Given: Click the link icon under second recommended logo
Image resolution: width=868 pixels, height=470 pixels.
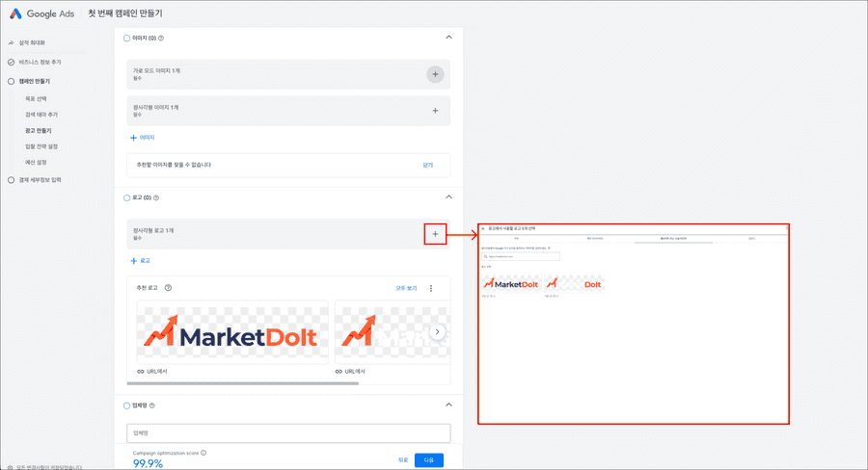Looking at the screenshot, I should 339,372.
